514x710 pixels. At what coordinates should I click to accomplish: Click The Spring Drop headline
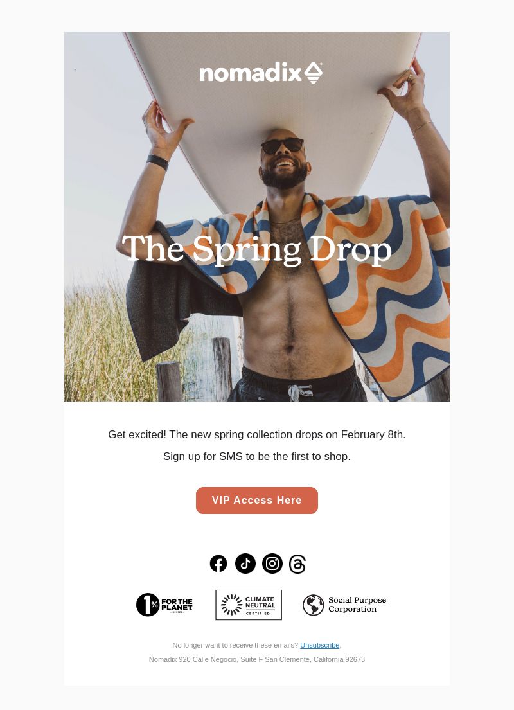257,249
